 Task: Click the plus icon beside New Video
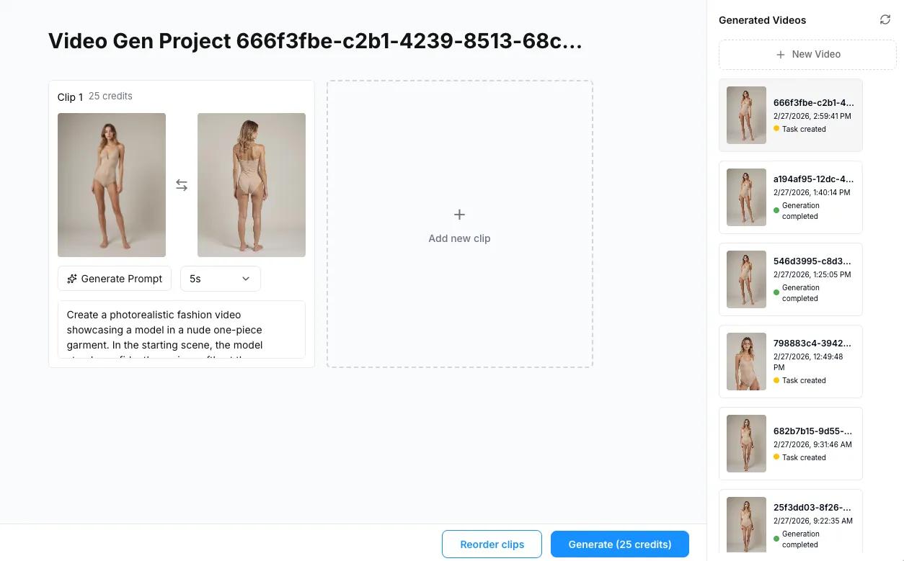pos(780,54)
